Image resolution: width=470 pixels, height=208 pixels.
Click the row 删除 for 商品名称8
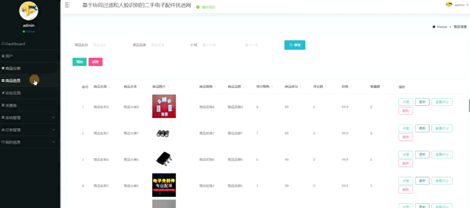405,111
